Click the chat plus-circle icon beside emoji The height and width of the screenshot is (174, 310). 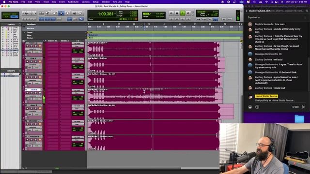(x=257, y=107)
